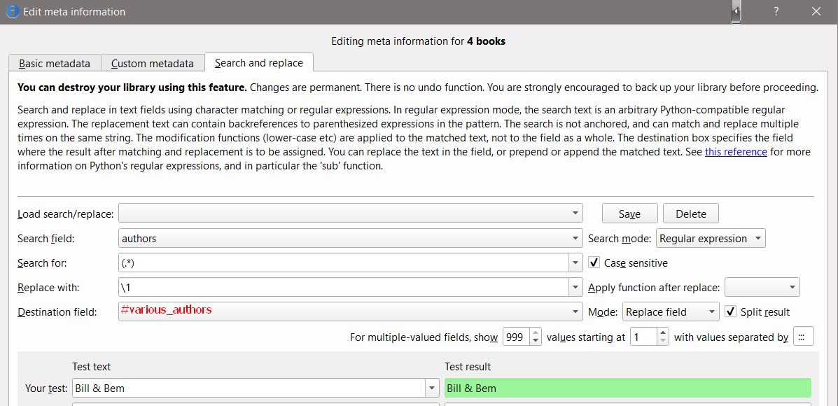Expand the Load search/replace dropdown
Image resolution: width=838 pixels, height=406 pixels.
575,213
